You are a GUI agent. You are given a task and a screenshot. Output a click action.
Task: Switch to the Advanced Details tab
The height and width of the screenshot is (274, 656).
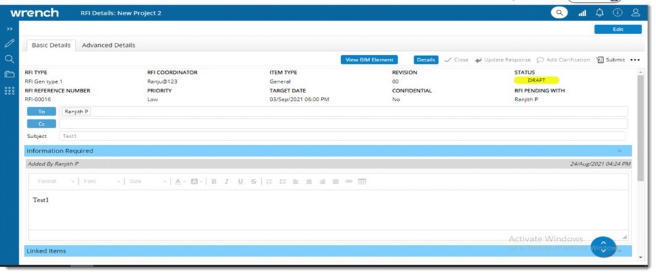point(108,45)
